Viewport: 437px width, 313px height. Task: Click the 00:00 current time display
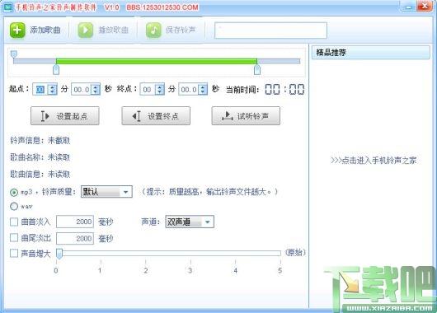tap(284, 90)
